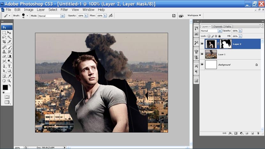Hide Layer 2 using its eye icon

(x=202, y=44)
